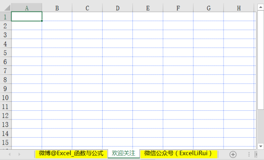Select row 13 header

click(x=5, y=124)
